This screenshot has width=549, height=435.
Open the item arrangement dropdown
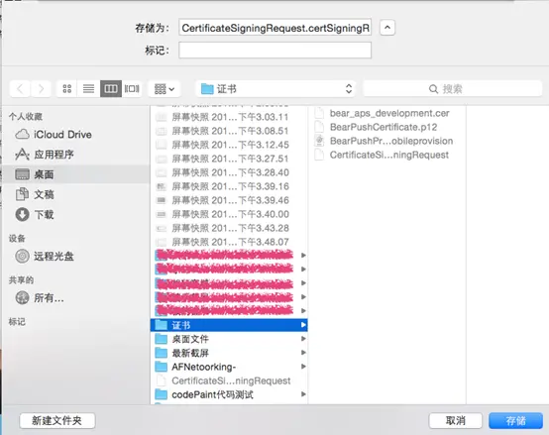point(165,89)
